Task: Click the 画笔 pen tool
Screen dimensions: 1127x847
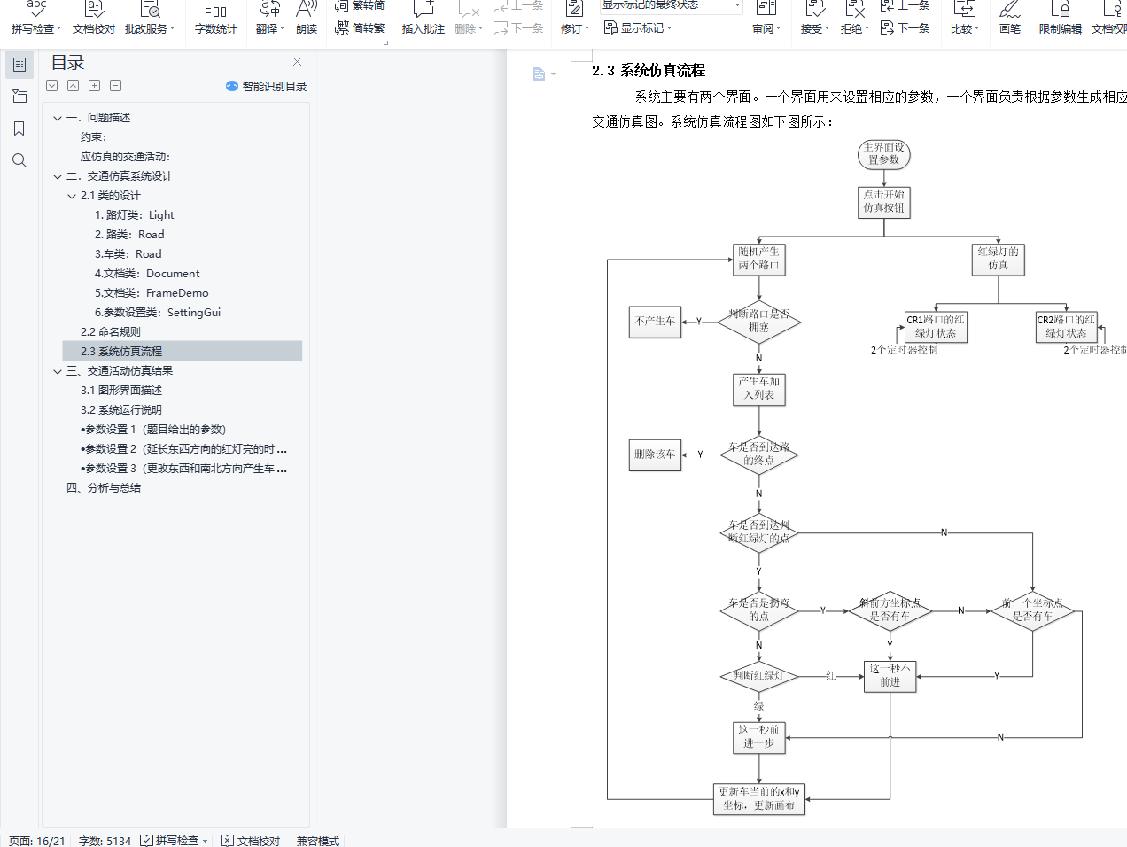Action: coord(1010,18)
